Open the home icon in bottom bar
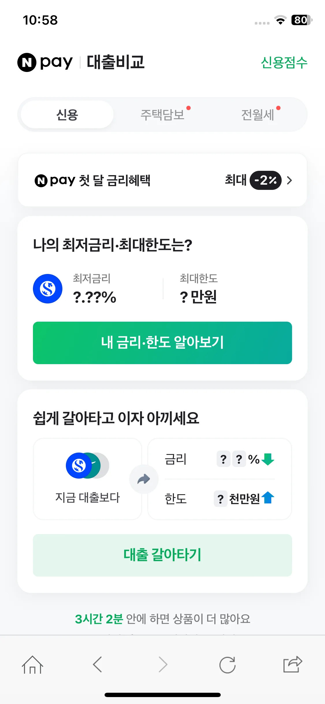 [x=32, y=665]
